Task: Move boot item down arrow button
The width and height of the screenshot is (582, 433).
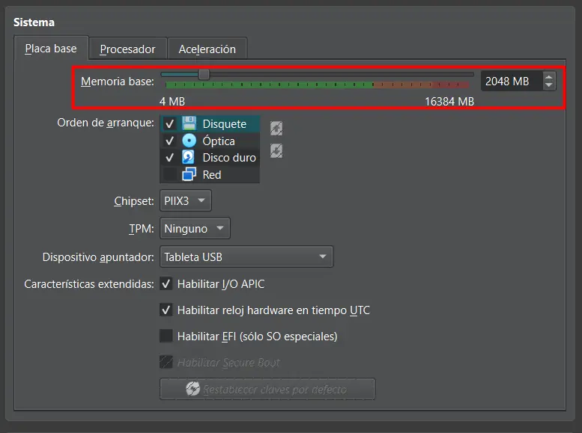Action: click(x=276, y=151)
